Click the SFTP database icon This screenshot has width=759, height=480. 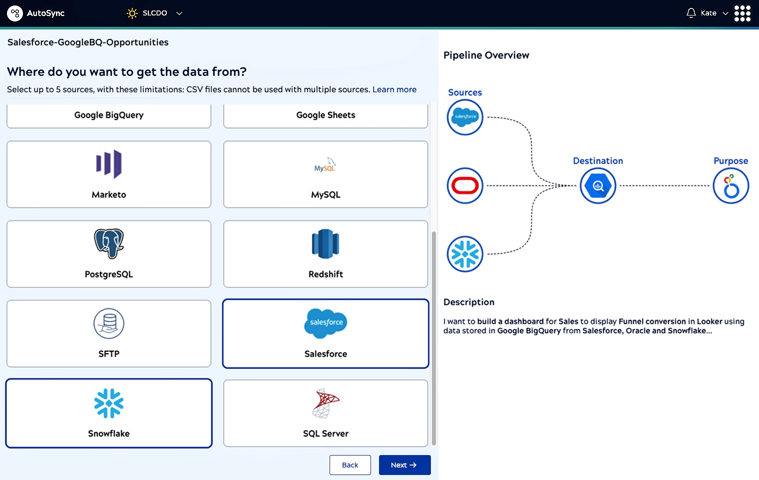click(109, 323)
